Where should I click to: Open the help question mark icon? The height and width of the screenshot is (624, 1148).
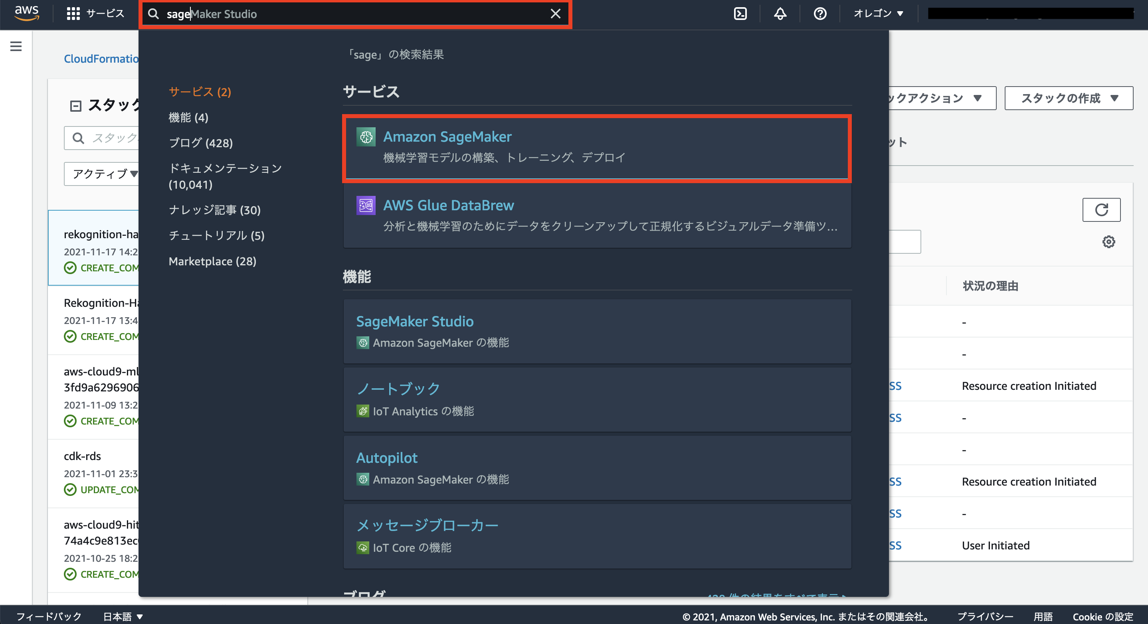click(820, 14)
